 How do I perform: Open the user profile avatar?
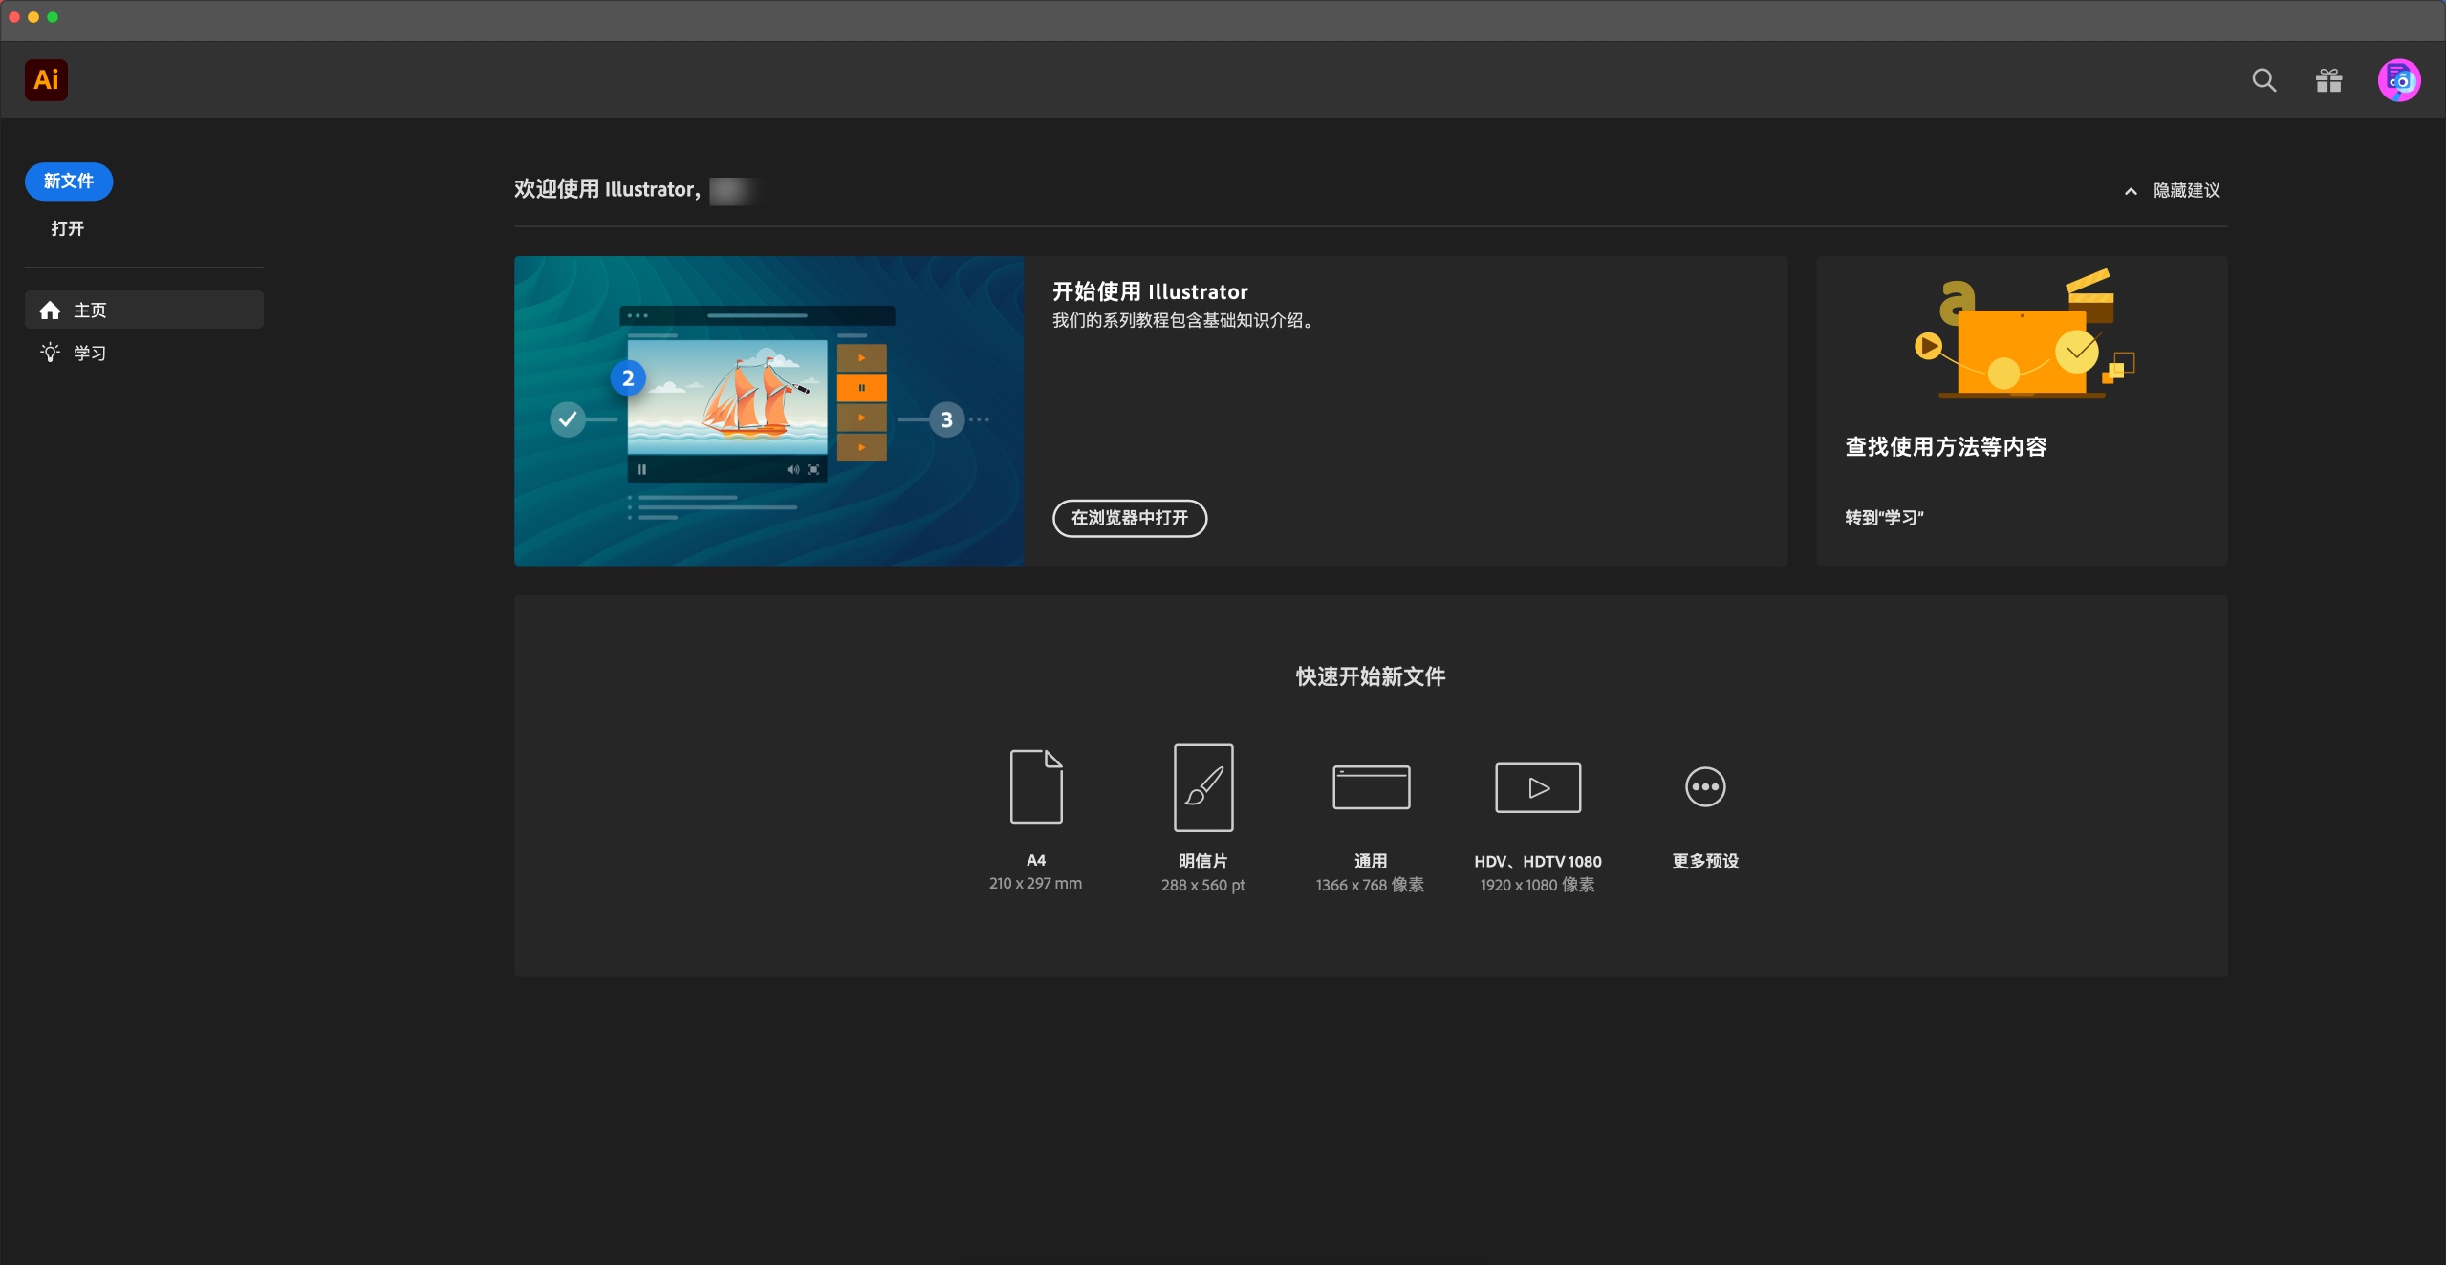click(2398, 80)
